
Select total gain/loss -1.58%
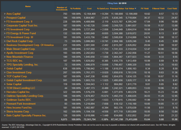pos(104,119)
